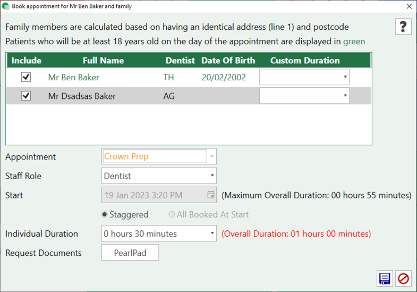
Task: Click the red cancel icon
Action: coord(403,278)
